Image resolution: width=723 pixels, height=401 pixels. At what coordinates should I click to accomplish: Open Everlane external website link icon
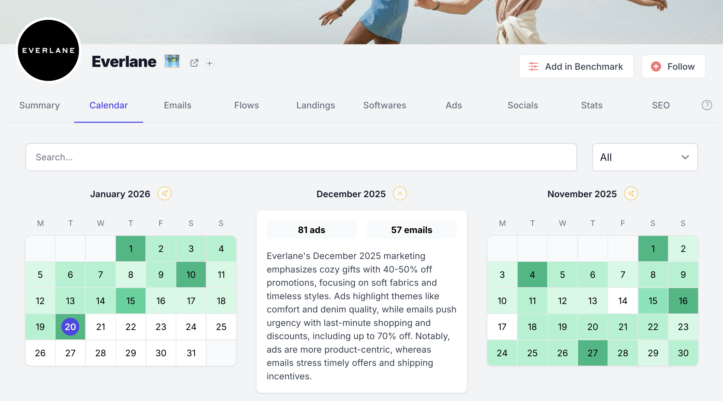194,63
